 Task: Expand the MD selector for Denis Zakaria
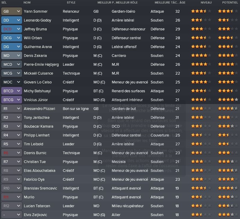(11, 55)
